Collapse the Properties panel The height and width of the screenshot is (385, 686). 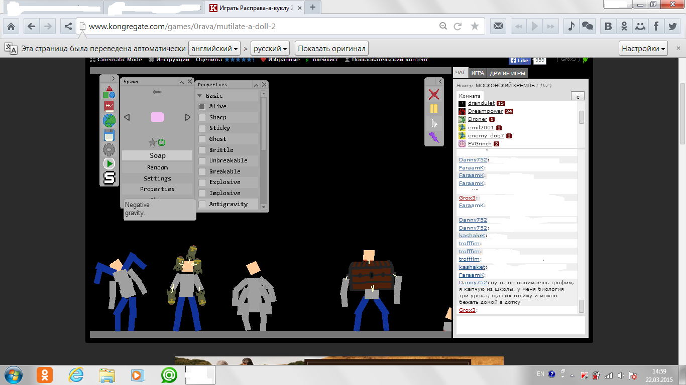256,85
